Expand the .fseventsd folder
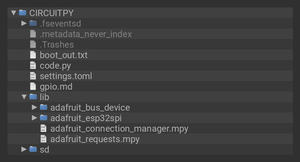Viewport: 300px width, 162px height. tap(24, 23)
